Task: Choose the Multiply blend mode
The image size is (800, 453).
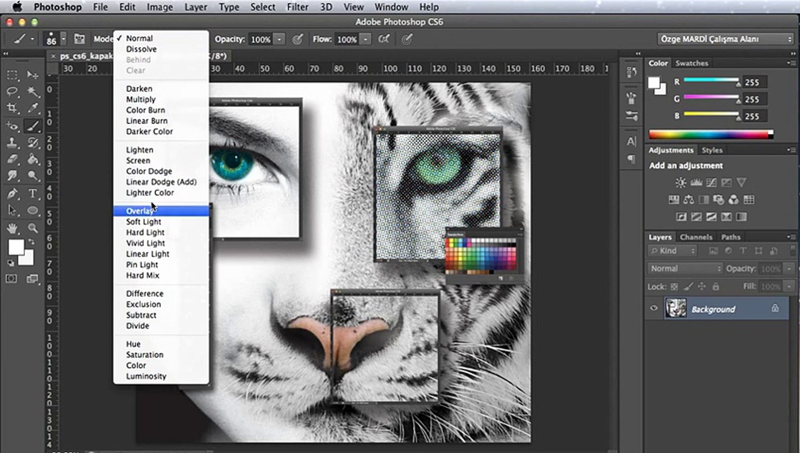Action: [141, 99]
